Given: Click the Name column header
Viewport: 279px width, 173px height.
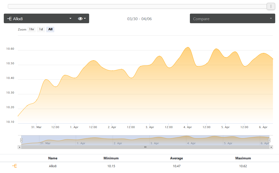Looking at the screenshot, I should coord(53,158).
